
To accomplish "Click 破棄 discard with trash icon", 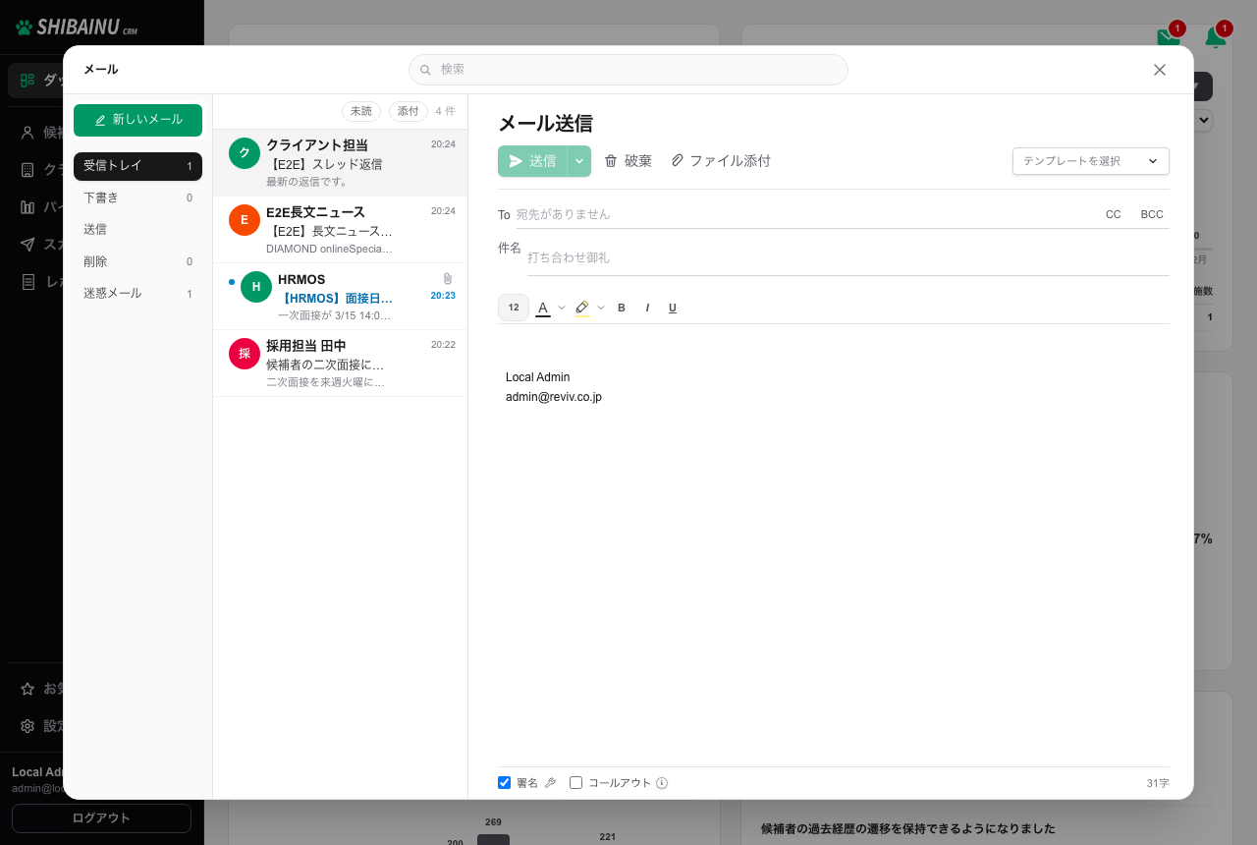I will pyautogui.click(x=628, y=161).
